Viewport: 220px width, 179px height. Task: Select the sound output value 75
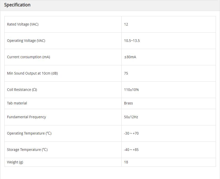[126, 73]
